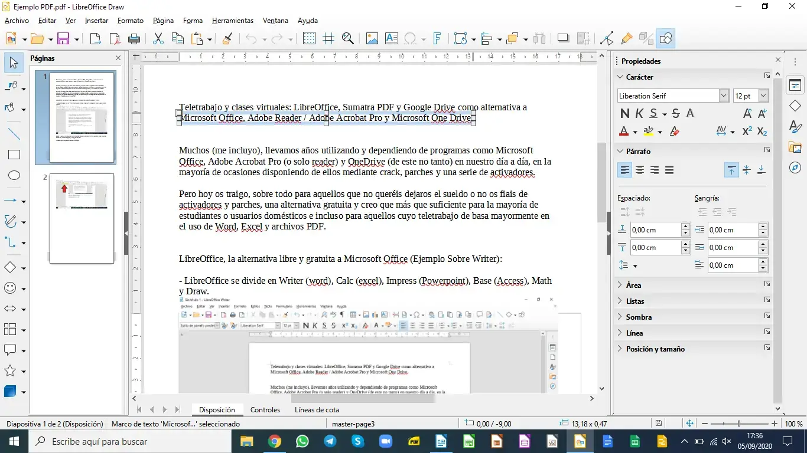Open the Styles deck in sidebar
Screen dimensions: 807x453
(795, 127)
